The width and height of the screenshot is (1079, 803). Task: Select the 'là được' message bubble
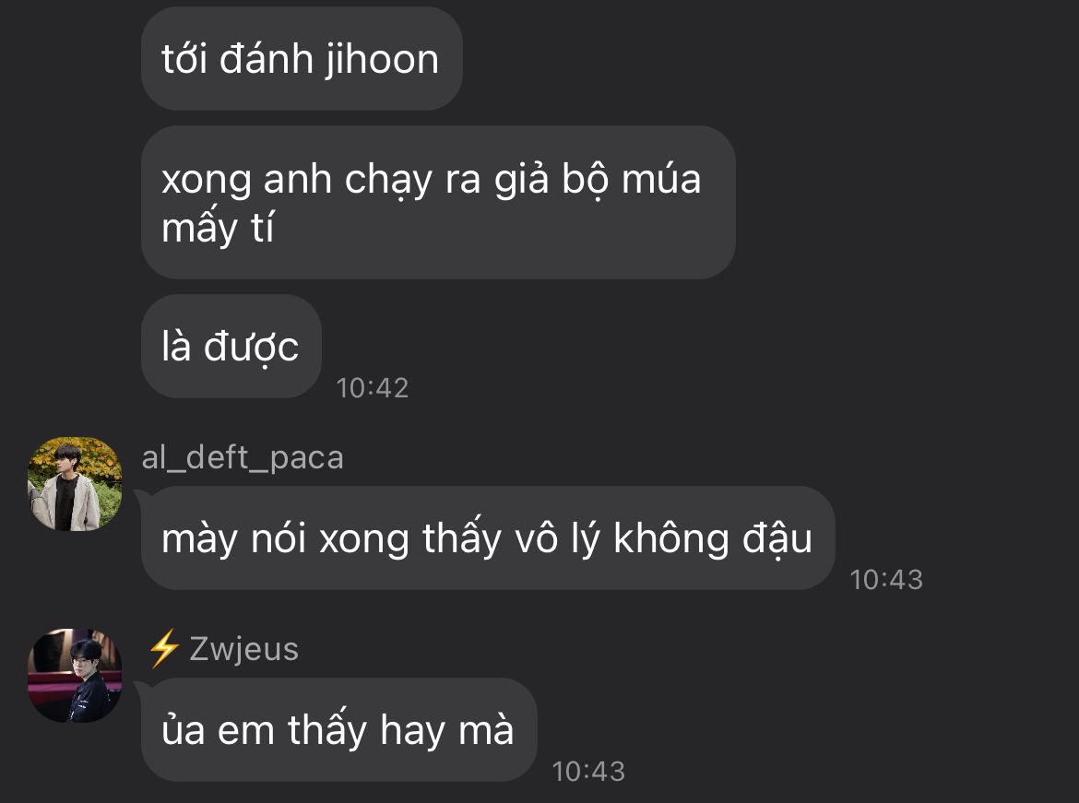pos(231,346)
